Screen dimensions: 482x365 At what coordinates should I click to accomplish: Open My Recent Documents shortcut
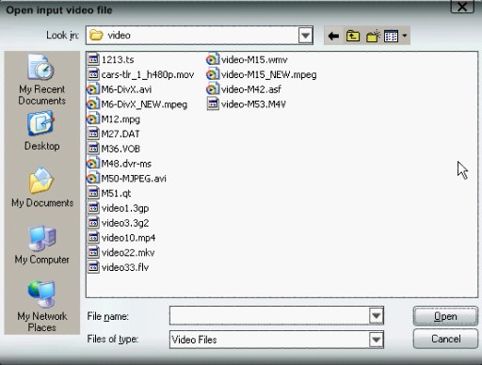coord(41,80)
